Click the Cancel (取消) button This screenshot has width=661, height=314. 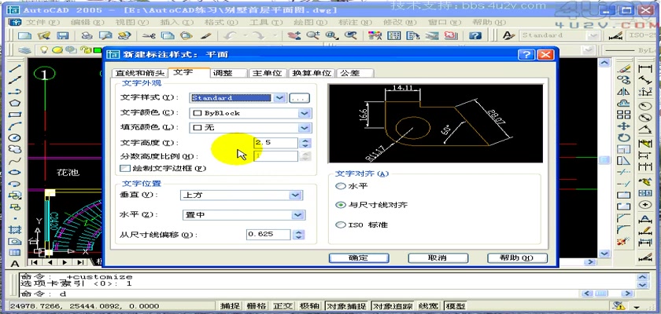tap(438, 257)
